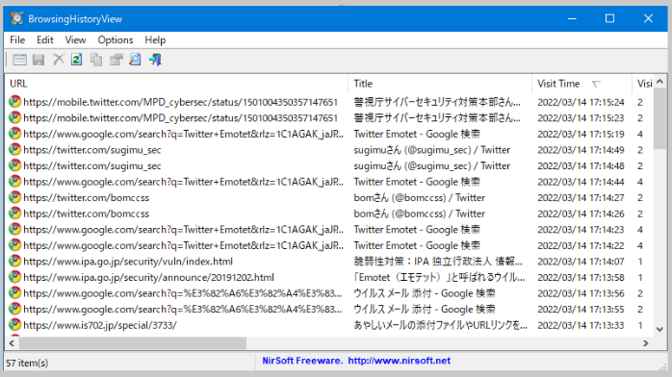Click the horizontal scrollbar left arrow
Screen dimensions: 672x377
click(12, 343)
